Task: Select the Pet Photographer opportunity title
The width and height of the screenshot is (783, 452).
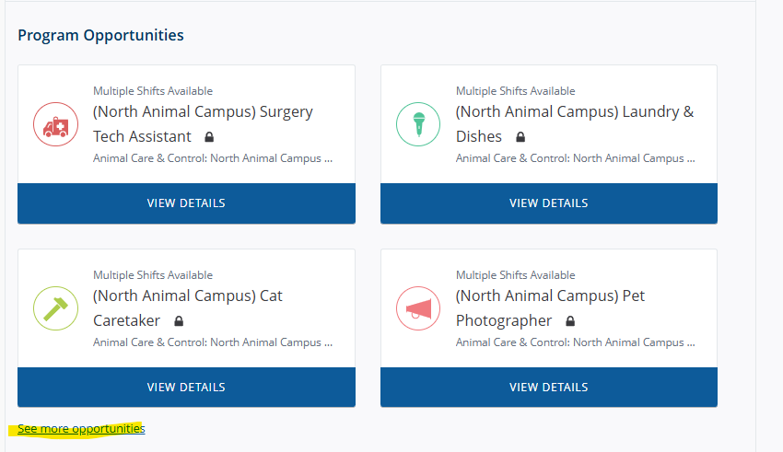Action: [x=550, y=296]
